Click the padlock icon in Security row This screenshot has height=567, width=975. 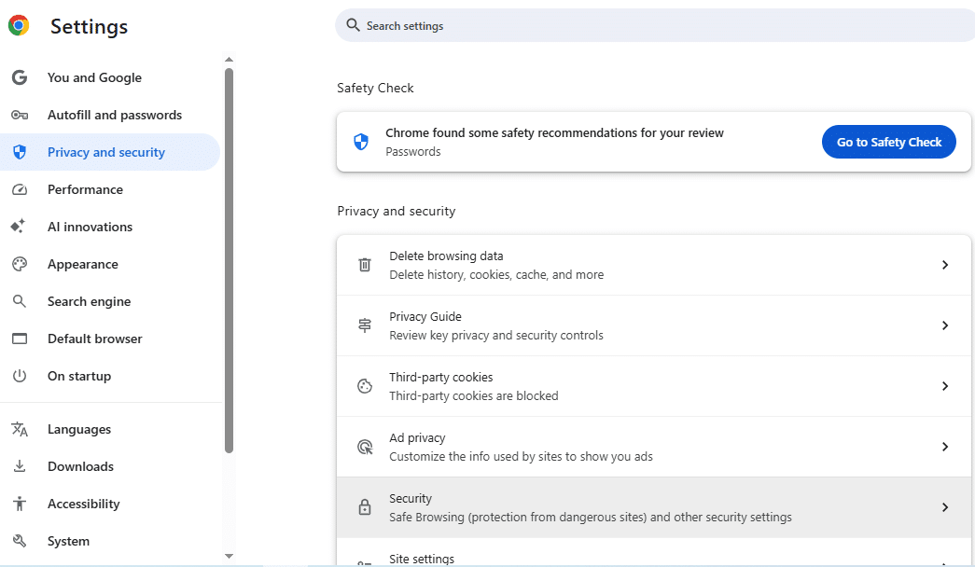point(365,507)
